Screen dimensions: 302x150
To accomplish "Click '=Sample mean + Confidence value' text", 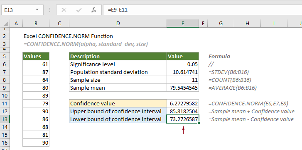I will click(x=252, y=112).
